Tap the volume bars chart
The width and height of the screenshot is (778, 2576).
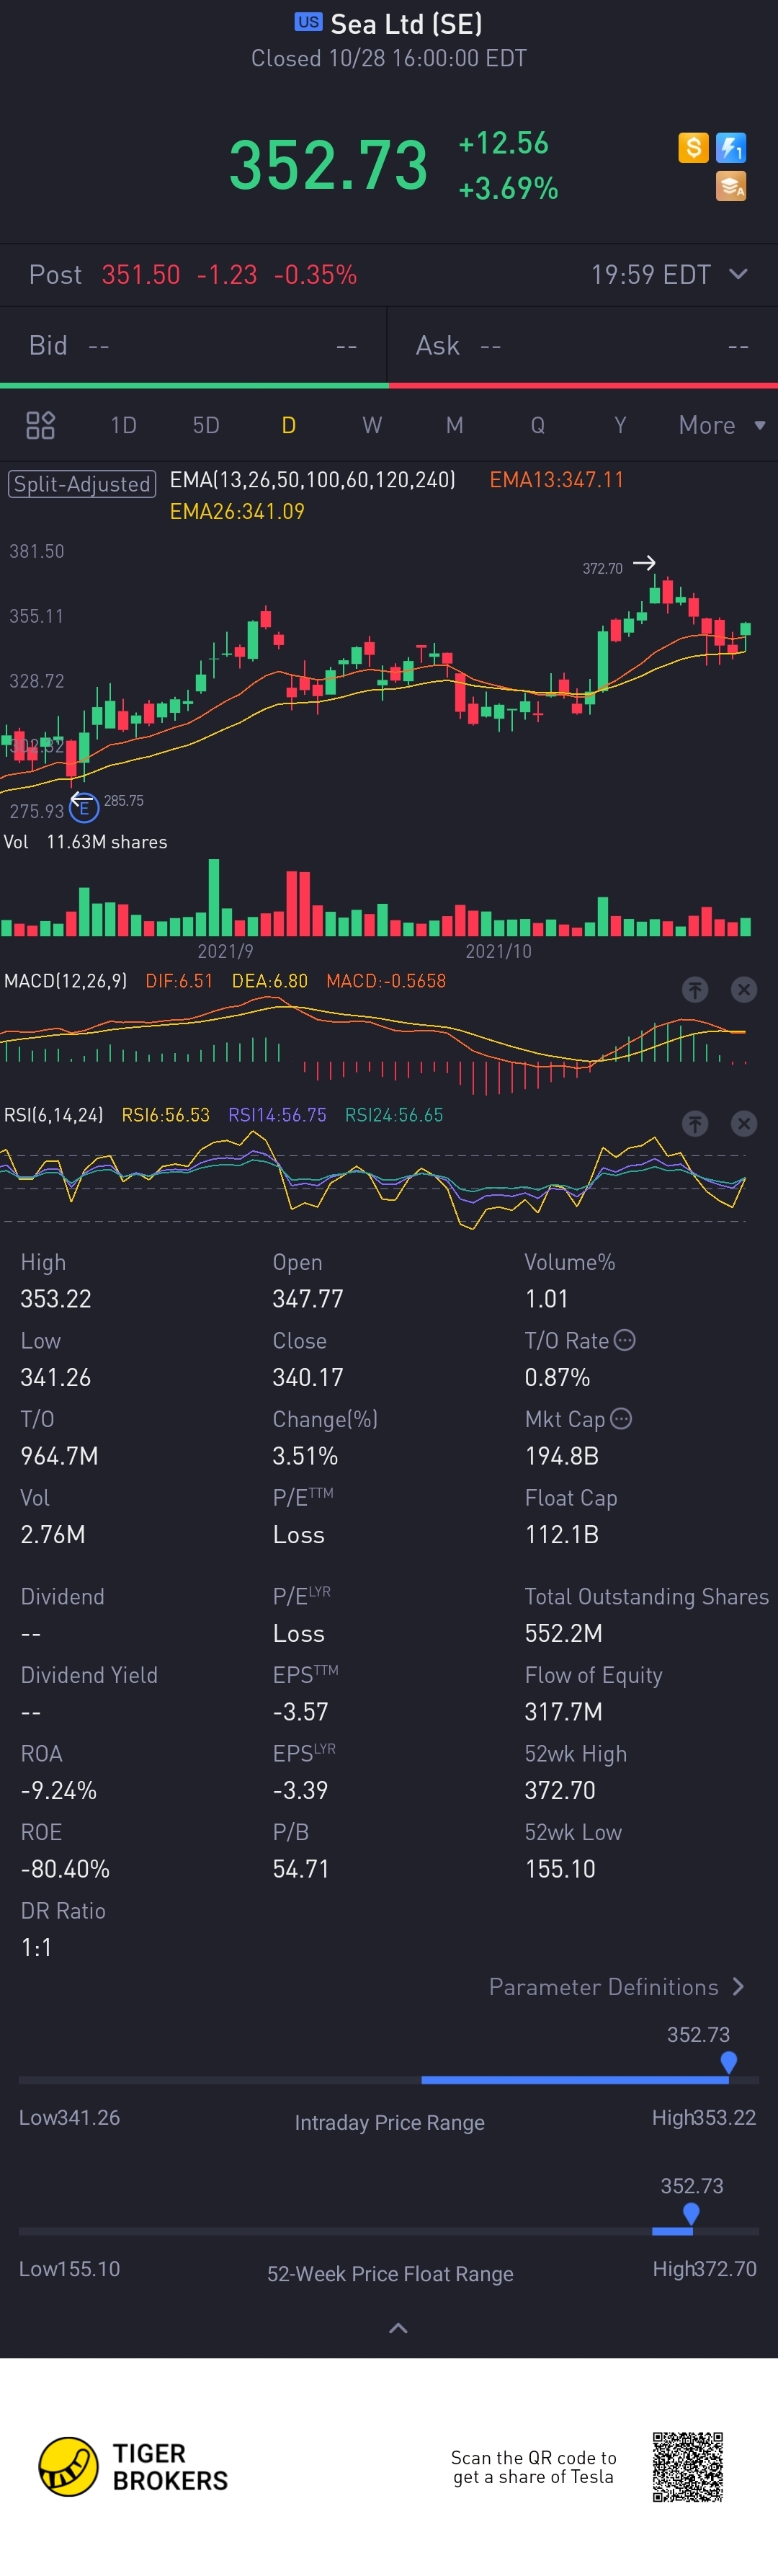click(x=376, y=897)
